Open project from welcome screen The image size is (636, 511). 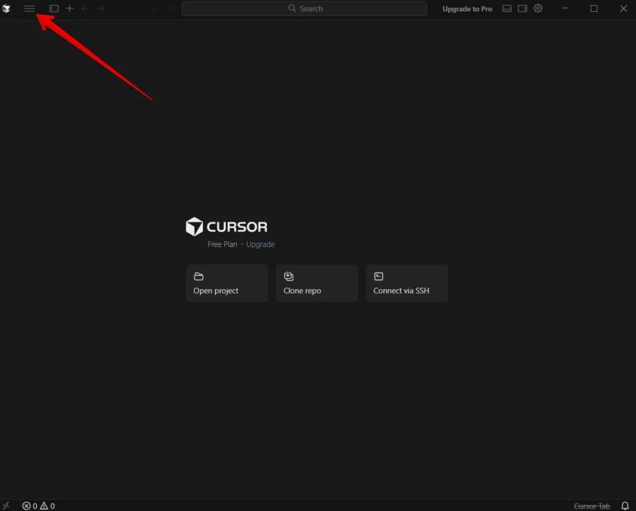coord(227,283)
